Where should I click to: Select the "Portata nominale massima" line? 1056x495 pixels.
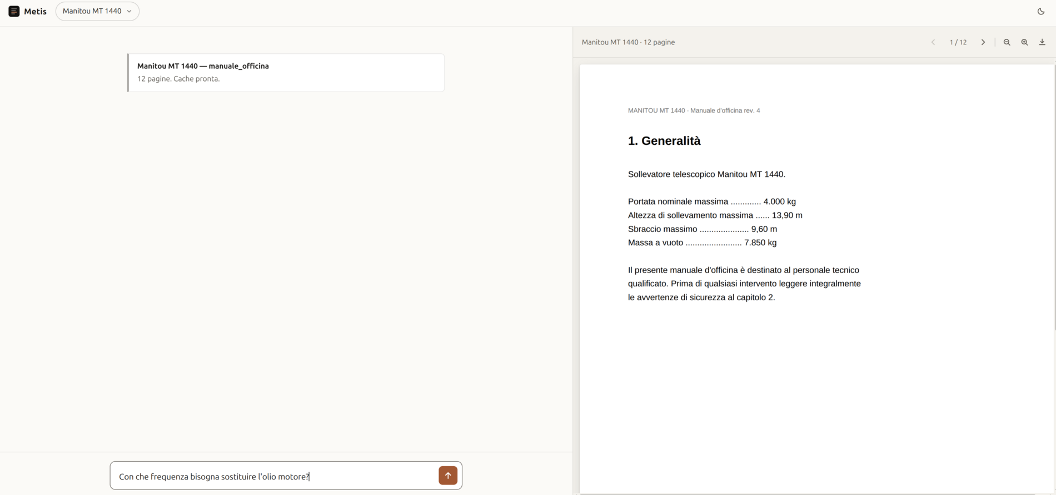712,201
